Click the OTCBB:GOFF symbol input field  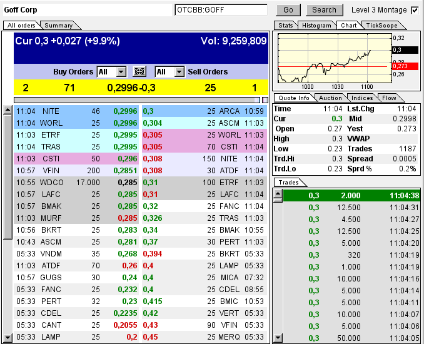pyautogui.click(x=221, y=10)
